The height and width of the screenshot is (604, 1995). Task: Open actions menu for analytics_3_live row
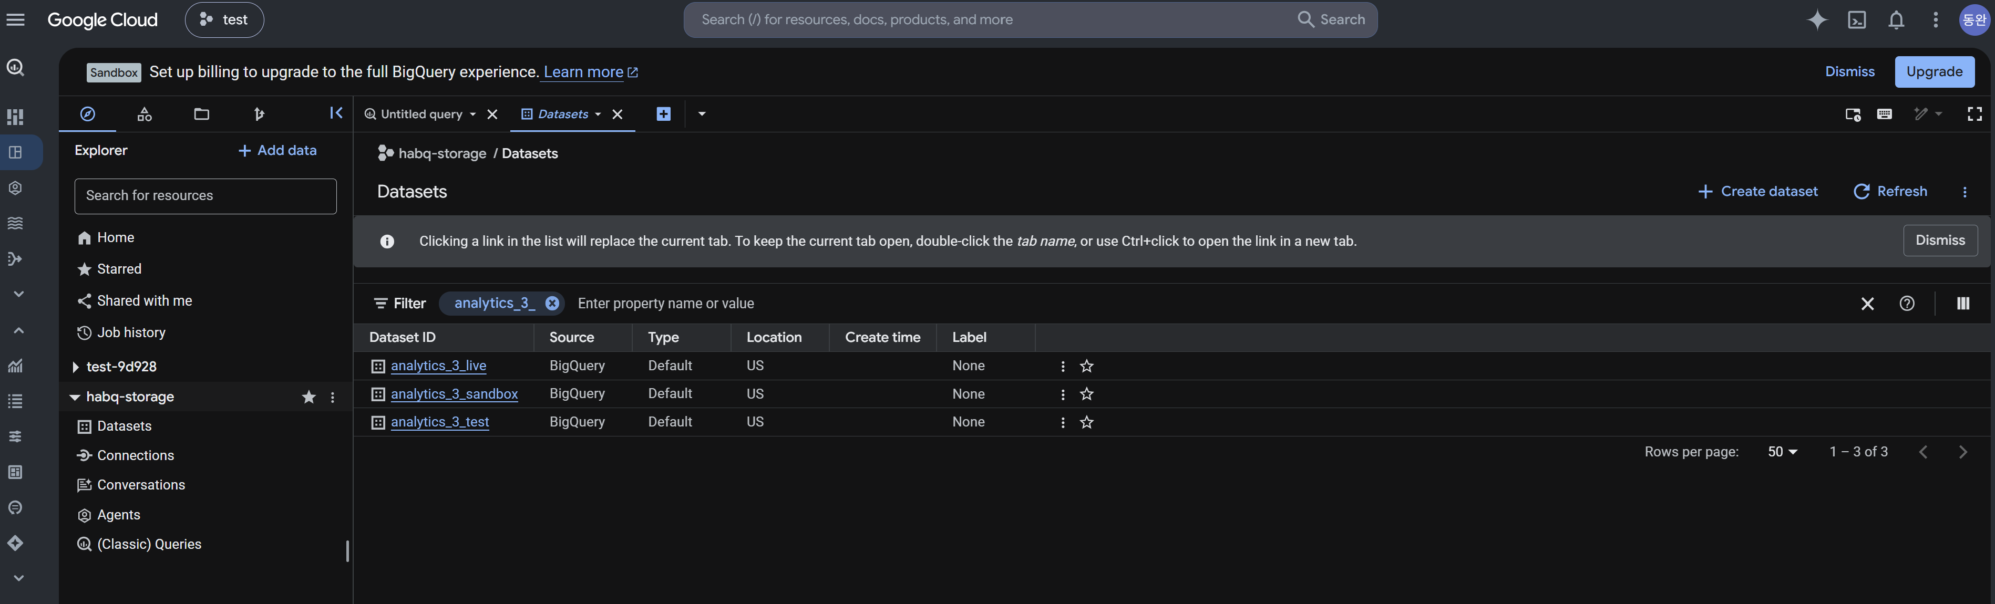tap(1063, 366)
